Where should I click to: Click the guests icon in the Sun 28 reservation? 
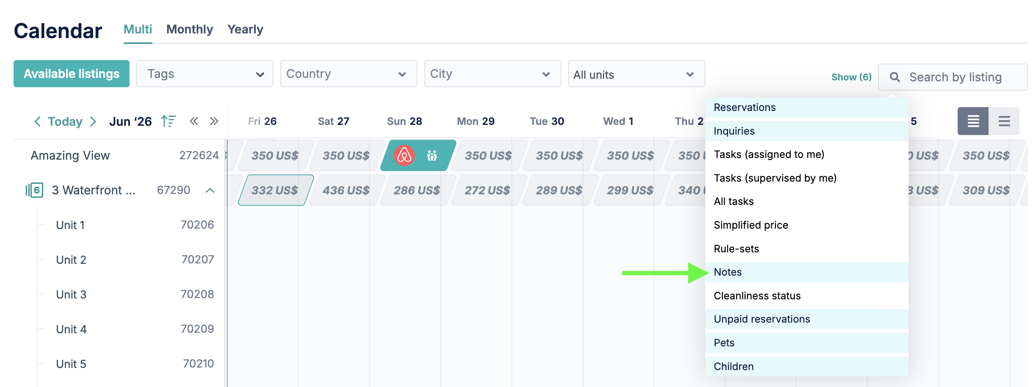432,156
